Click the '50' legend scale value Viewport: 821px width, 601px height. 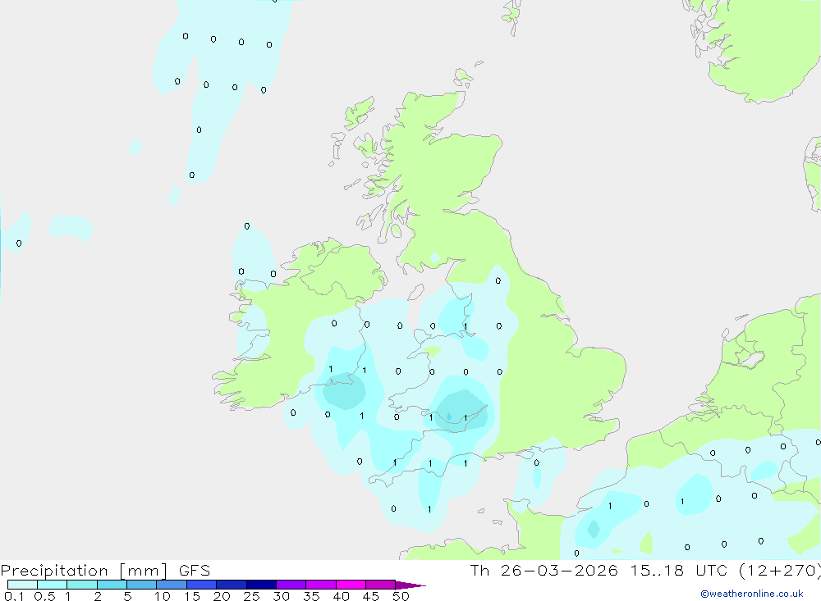click(x=401, y=596)
